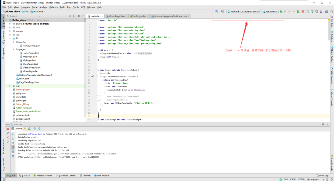Click hot reload lightning icon beside Console tab
Image resolution: width=334 pixels, height=181 pixels.
coord(25,129)
